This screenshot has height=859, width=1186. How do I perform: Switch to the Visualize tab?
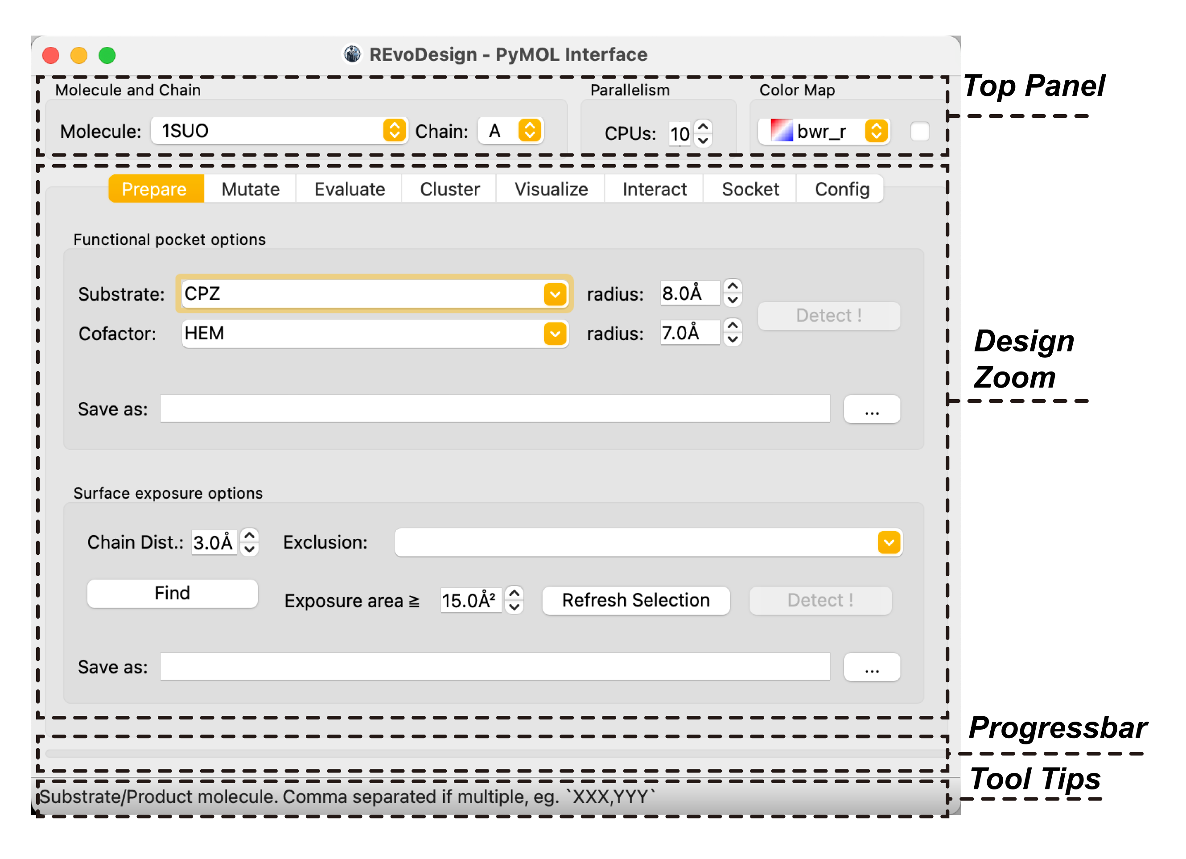click(551, 189)
